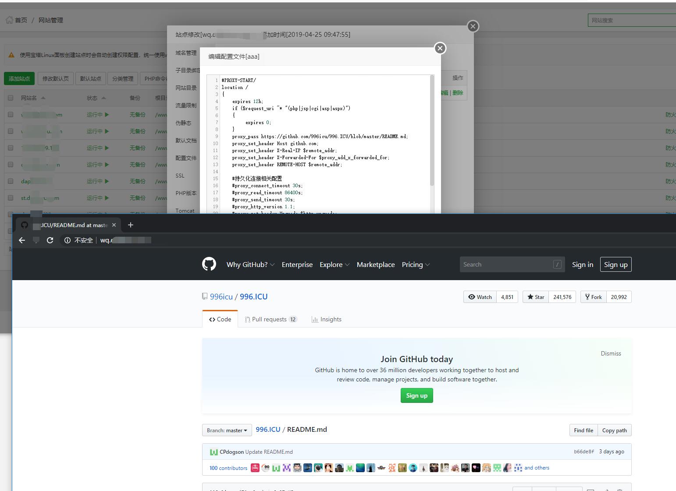Switch to the Insights tab
Viewport: 676px width, 491px height.
pos(327,319)
